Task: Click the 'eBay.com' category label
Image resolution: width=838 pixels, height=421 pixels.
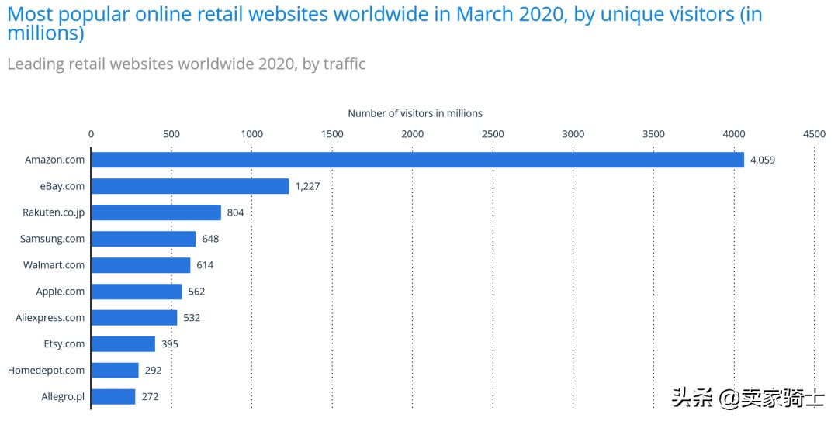Action: coord(62,186)
